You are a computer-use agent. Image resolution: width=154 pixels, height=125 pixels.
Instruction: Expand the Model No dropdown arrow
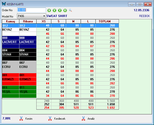click(x=44, y=16)
